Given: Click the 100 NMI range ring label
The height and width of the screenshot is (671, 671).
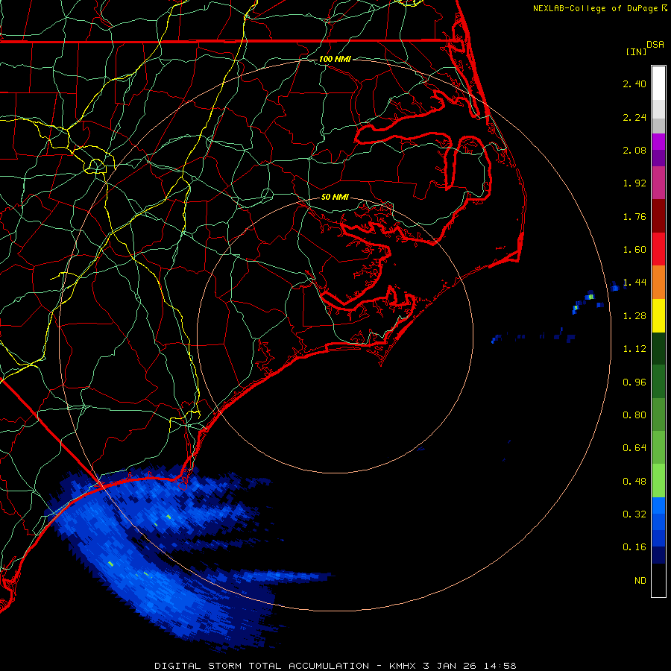Looking at the screenshot, I should [x=335, y=59].
